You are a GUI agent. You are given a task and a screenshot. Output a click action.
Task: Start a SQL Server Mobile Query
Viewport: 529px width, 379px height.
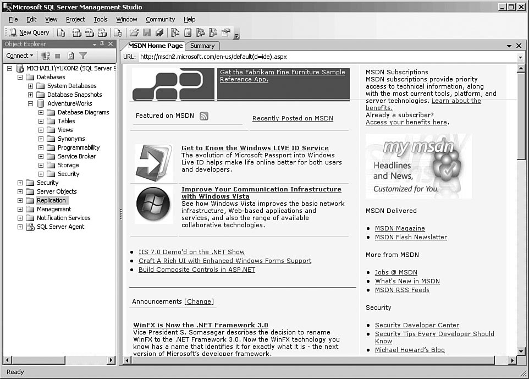click(118, 32)
